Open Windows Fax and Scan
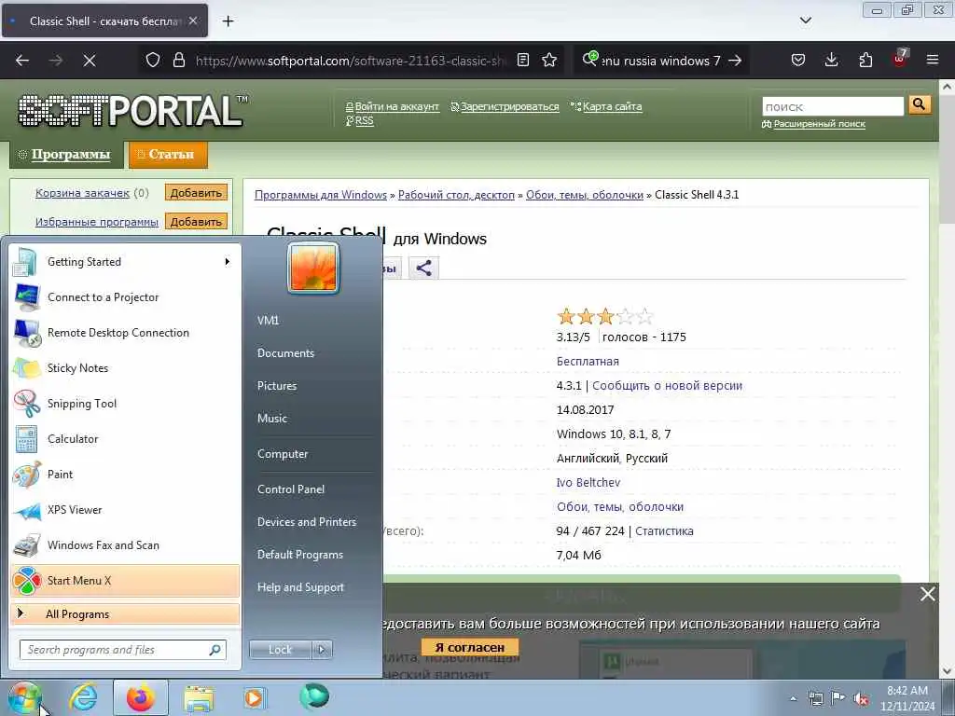Image resolution: width=955 pixels, height=716 pixels. tap(125, 544)
